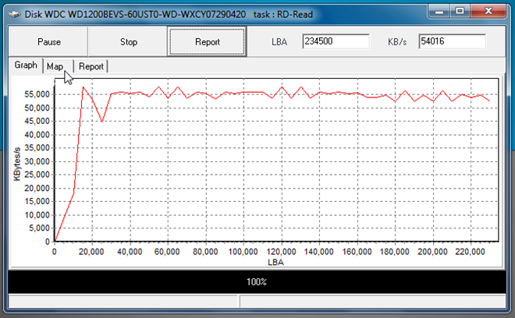515x318 pixels.
Task: Click the 100% progress bar
Action: click(257, 281)
